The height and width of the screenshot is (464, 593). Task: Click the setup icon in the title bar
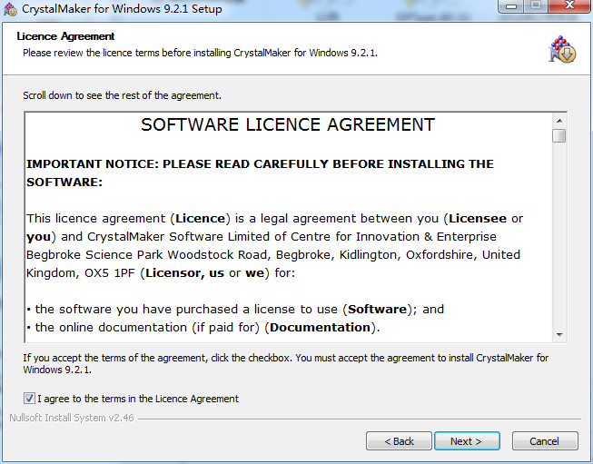(x=10, y=9)
